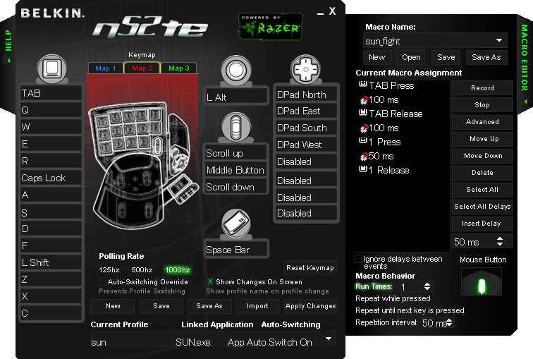
Task: Click Open macro button
Action: click(x=411, y=57)
